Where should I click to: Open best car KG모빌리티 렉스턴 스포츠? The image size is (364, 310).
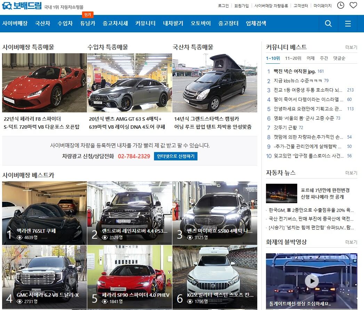click(x=215, y=277)
